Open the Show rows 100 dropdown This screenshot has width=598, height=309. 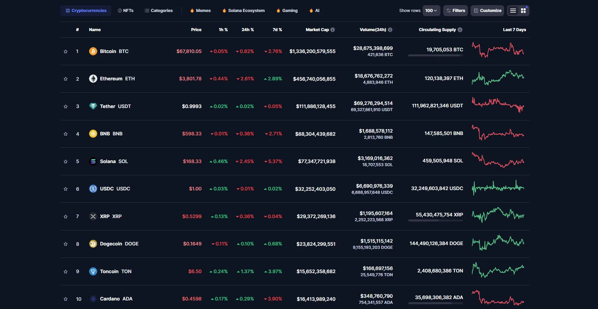pyautogui.click(x=431, y=11)
